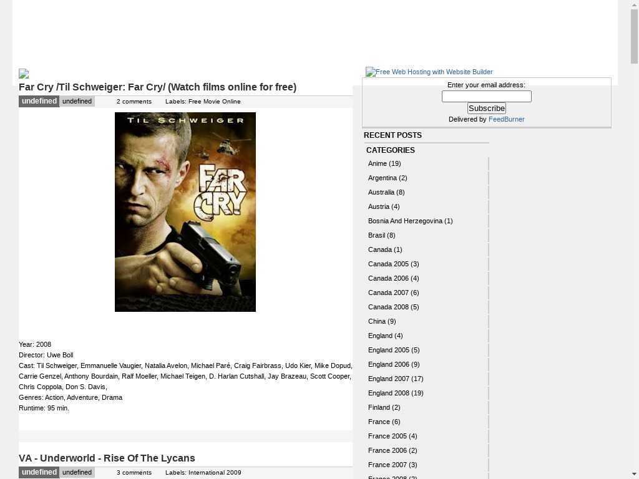639x479 pixels.
Task: Select the International 2009 label link
Action: point(215,473)
